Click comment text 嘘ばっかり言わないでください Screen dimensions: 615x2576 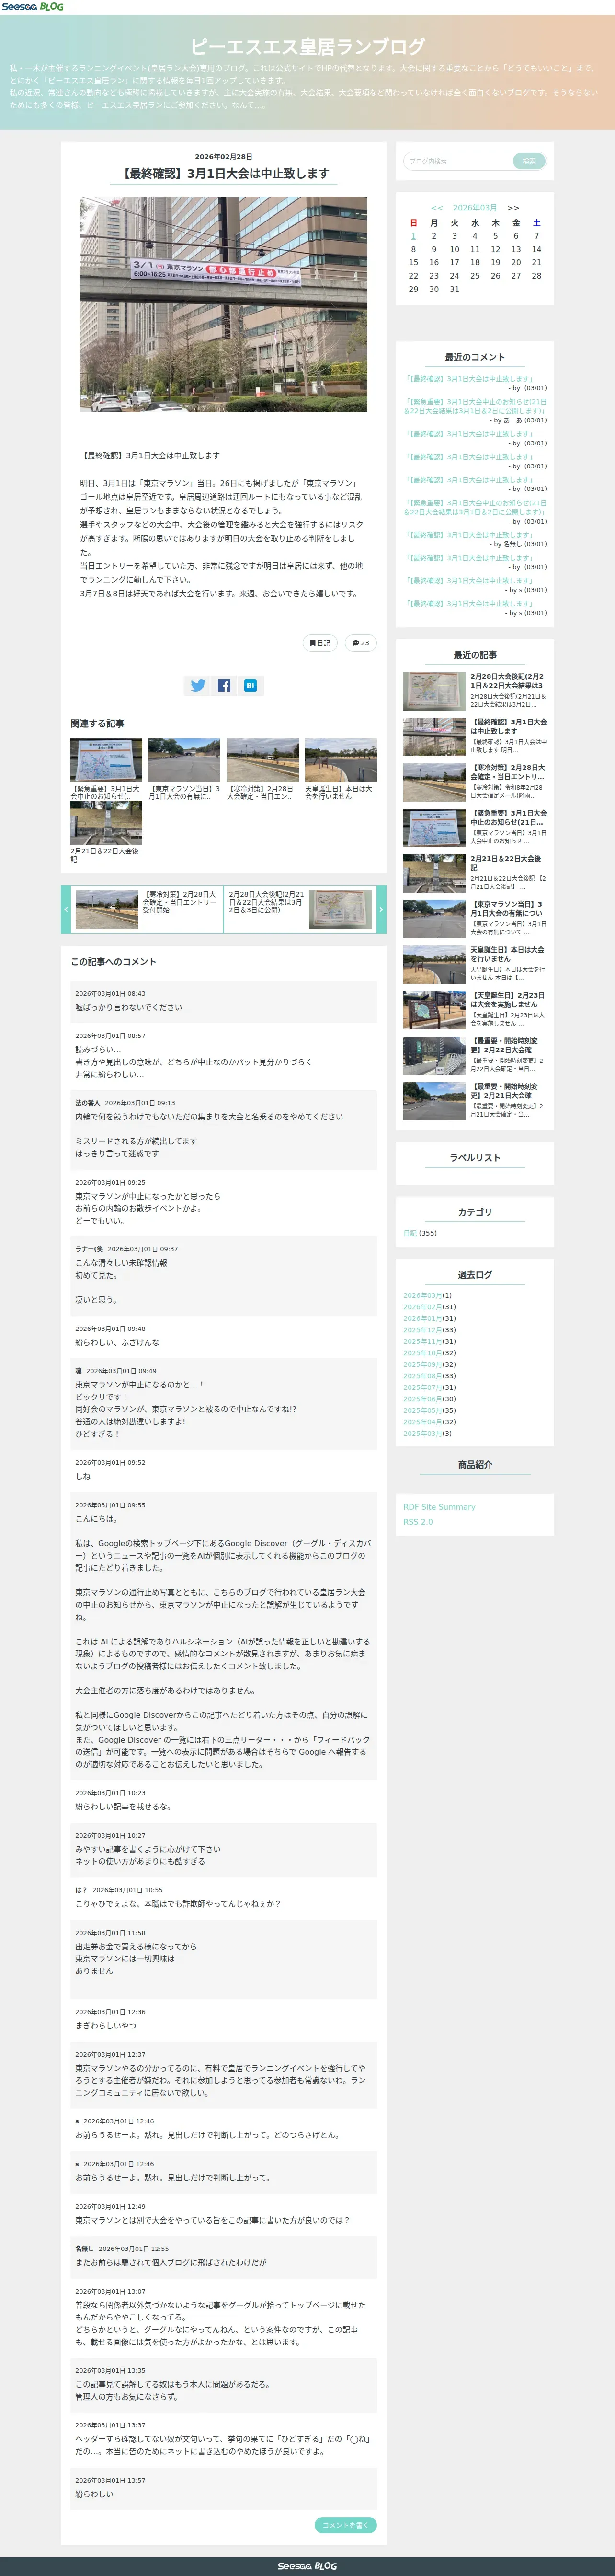[x=129, y=1007]
